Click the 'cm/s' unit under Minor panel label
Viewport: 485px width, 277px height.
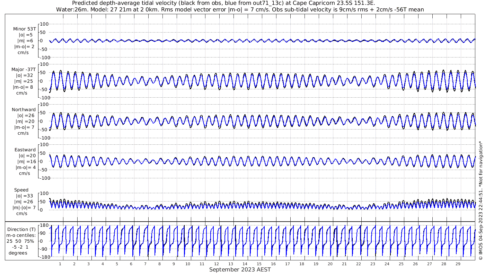coord(23,53)
